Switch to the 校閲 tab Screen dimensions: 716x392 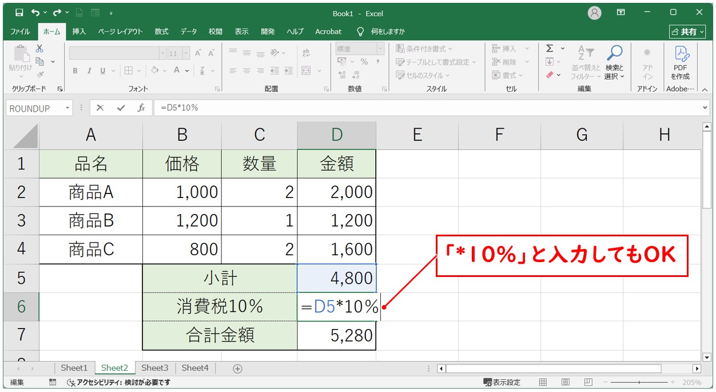click(x=216, y=31)
